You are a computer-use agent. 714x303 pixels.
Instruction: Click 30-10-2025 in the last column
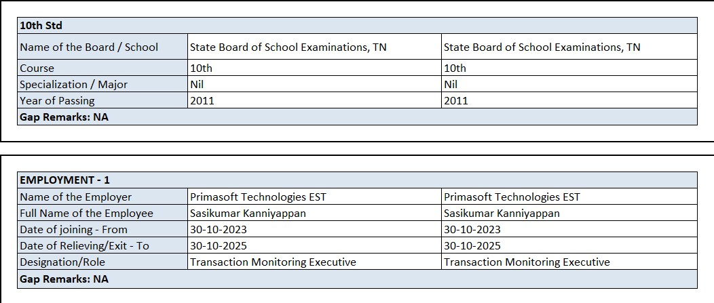coord(472,245)
